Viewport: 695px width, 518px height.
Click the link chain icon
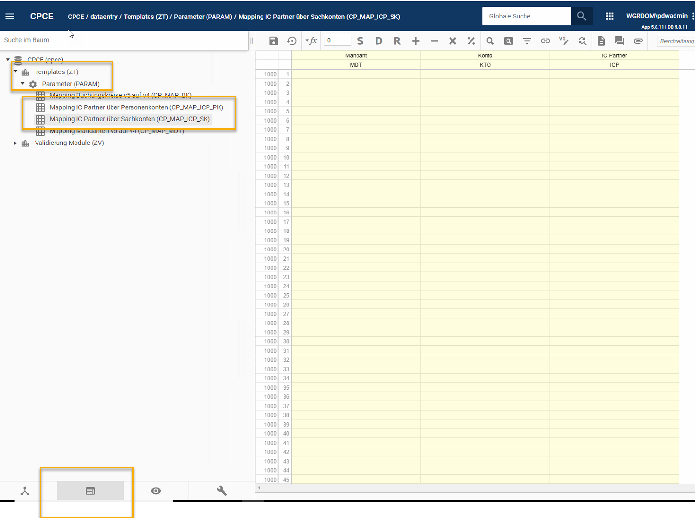545,41
